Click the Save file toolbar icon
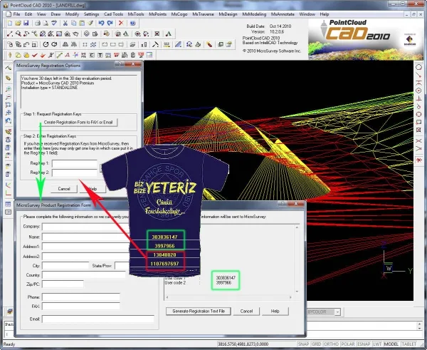The width and height of the screenshot is (427, 350). point(26,24)
